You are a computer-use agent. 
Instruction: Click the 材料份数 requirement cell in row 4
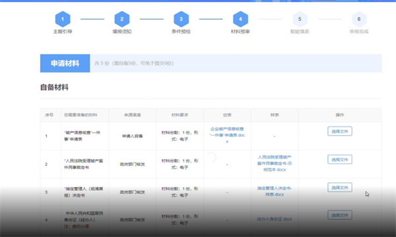tap(180, 220)
